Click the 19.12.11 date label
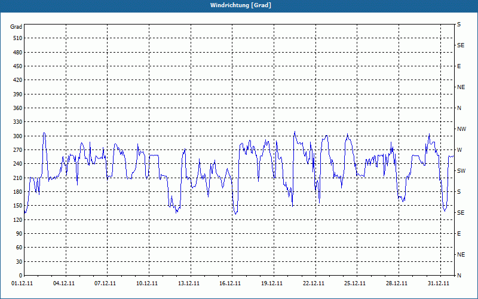 click(272, 283)
